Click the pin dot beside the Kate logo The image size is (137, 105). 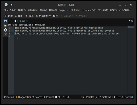(11, 5)
